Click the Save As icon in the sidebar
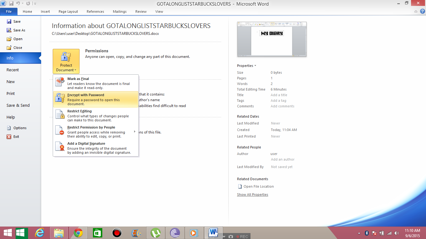The width and height of the screenshot is (426, 239). (9, 30)
